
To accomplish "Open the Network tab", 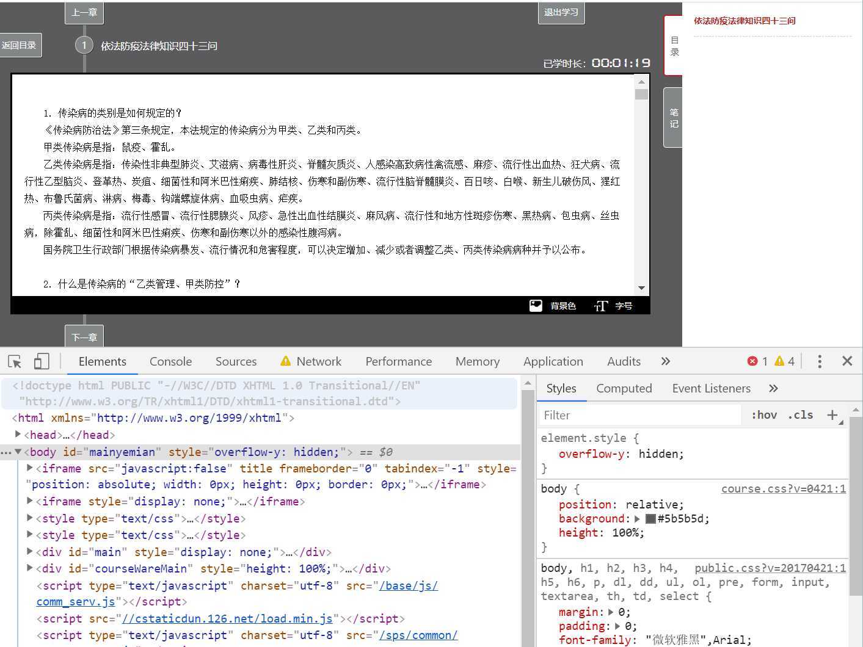I will [x=311, y=361].
